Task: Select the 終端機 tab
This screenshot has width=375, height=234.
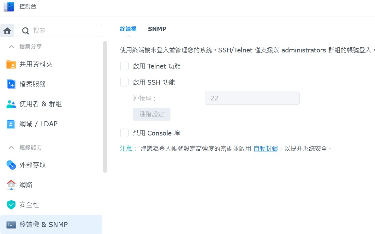Action: tap(128, 29)
